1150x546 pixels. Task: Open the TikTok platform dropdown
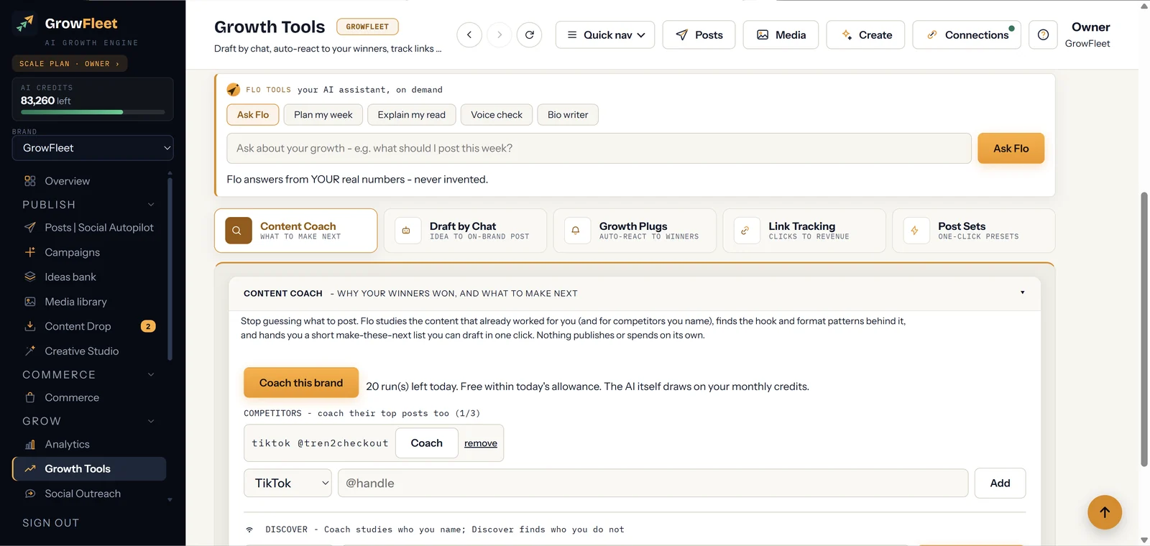tap(288, 483)
